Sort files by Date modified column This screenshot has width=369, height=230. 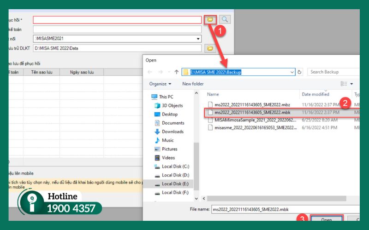tap(315, 94)
